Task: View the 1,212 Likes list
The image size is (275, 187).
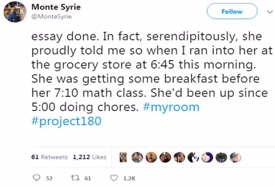Action: [x=89, y=157]
